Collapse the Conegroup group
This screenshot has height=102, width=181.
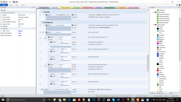pos(43,22)
